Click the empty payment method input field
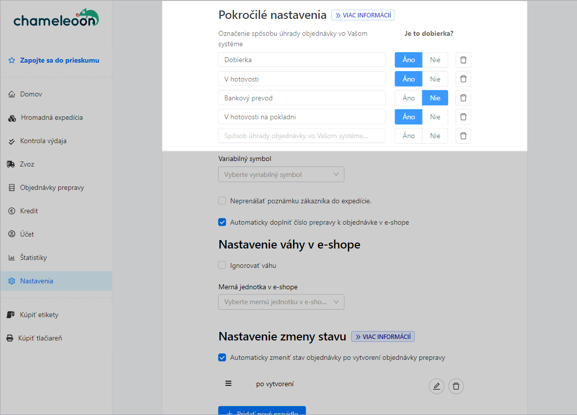 coord(301,136)
